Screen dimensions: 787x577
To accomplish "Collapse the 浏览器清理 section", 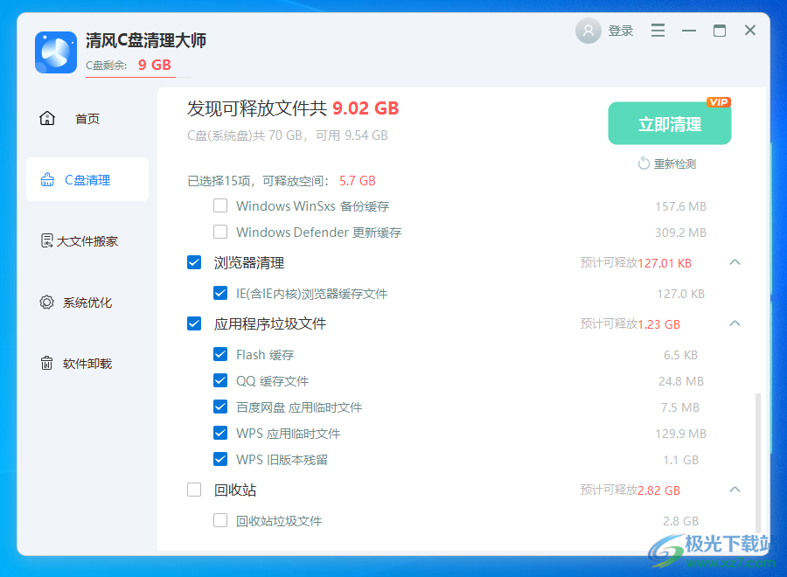I will point(735,261).
